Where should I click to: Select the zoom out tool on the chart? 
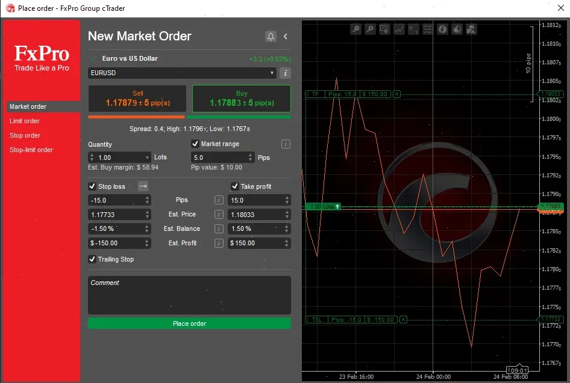point(355,29)
